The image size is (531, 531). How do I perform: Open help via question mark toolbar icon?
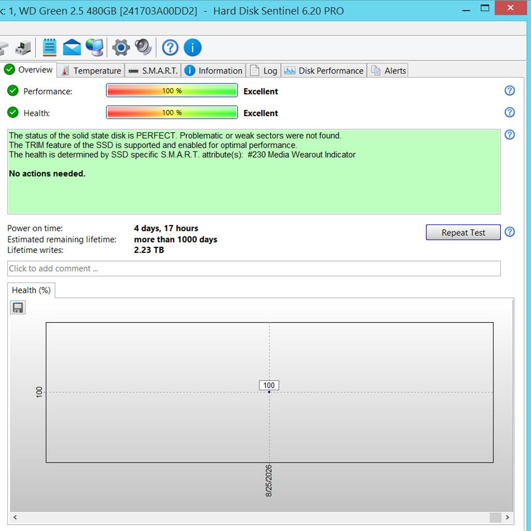tap(170, 47)
